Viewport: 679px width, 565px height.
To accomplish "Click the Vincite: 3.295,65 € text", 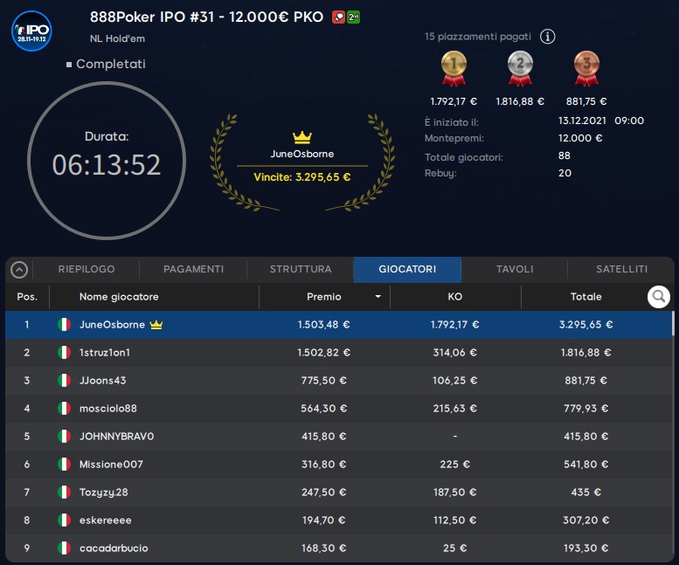I will click(x=301, y=177).
